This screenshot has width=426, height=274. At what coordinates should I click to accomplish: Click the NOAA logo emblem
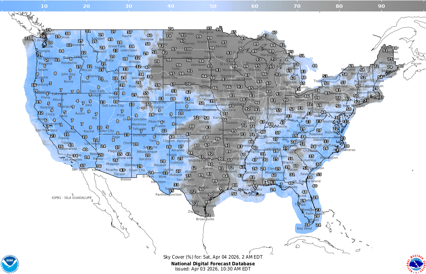[10, 264]
